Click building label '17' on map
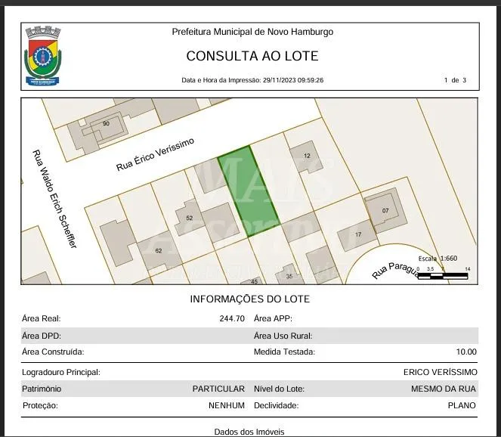This screenshot has height=437, width=501. [x=358, y=234]
